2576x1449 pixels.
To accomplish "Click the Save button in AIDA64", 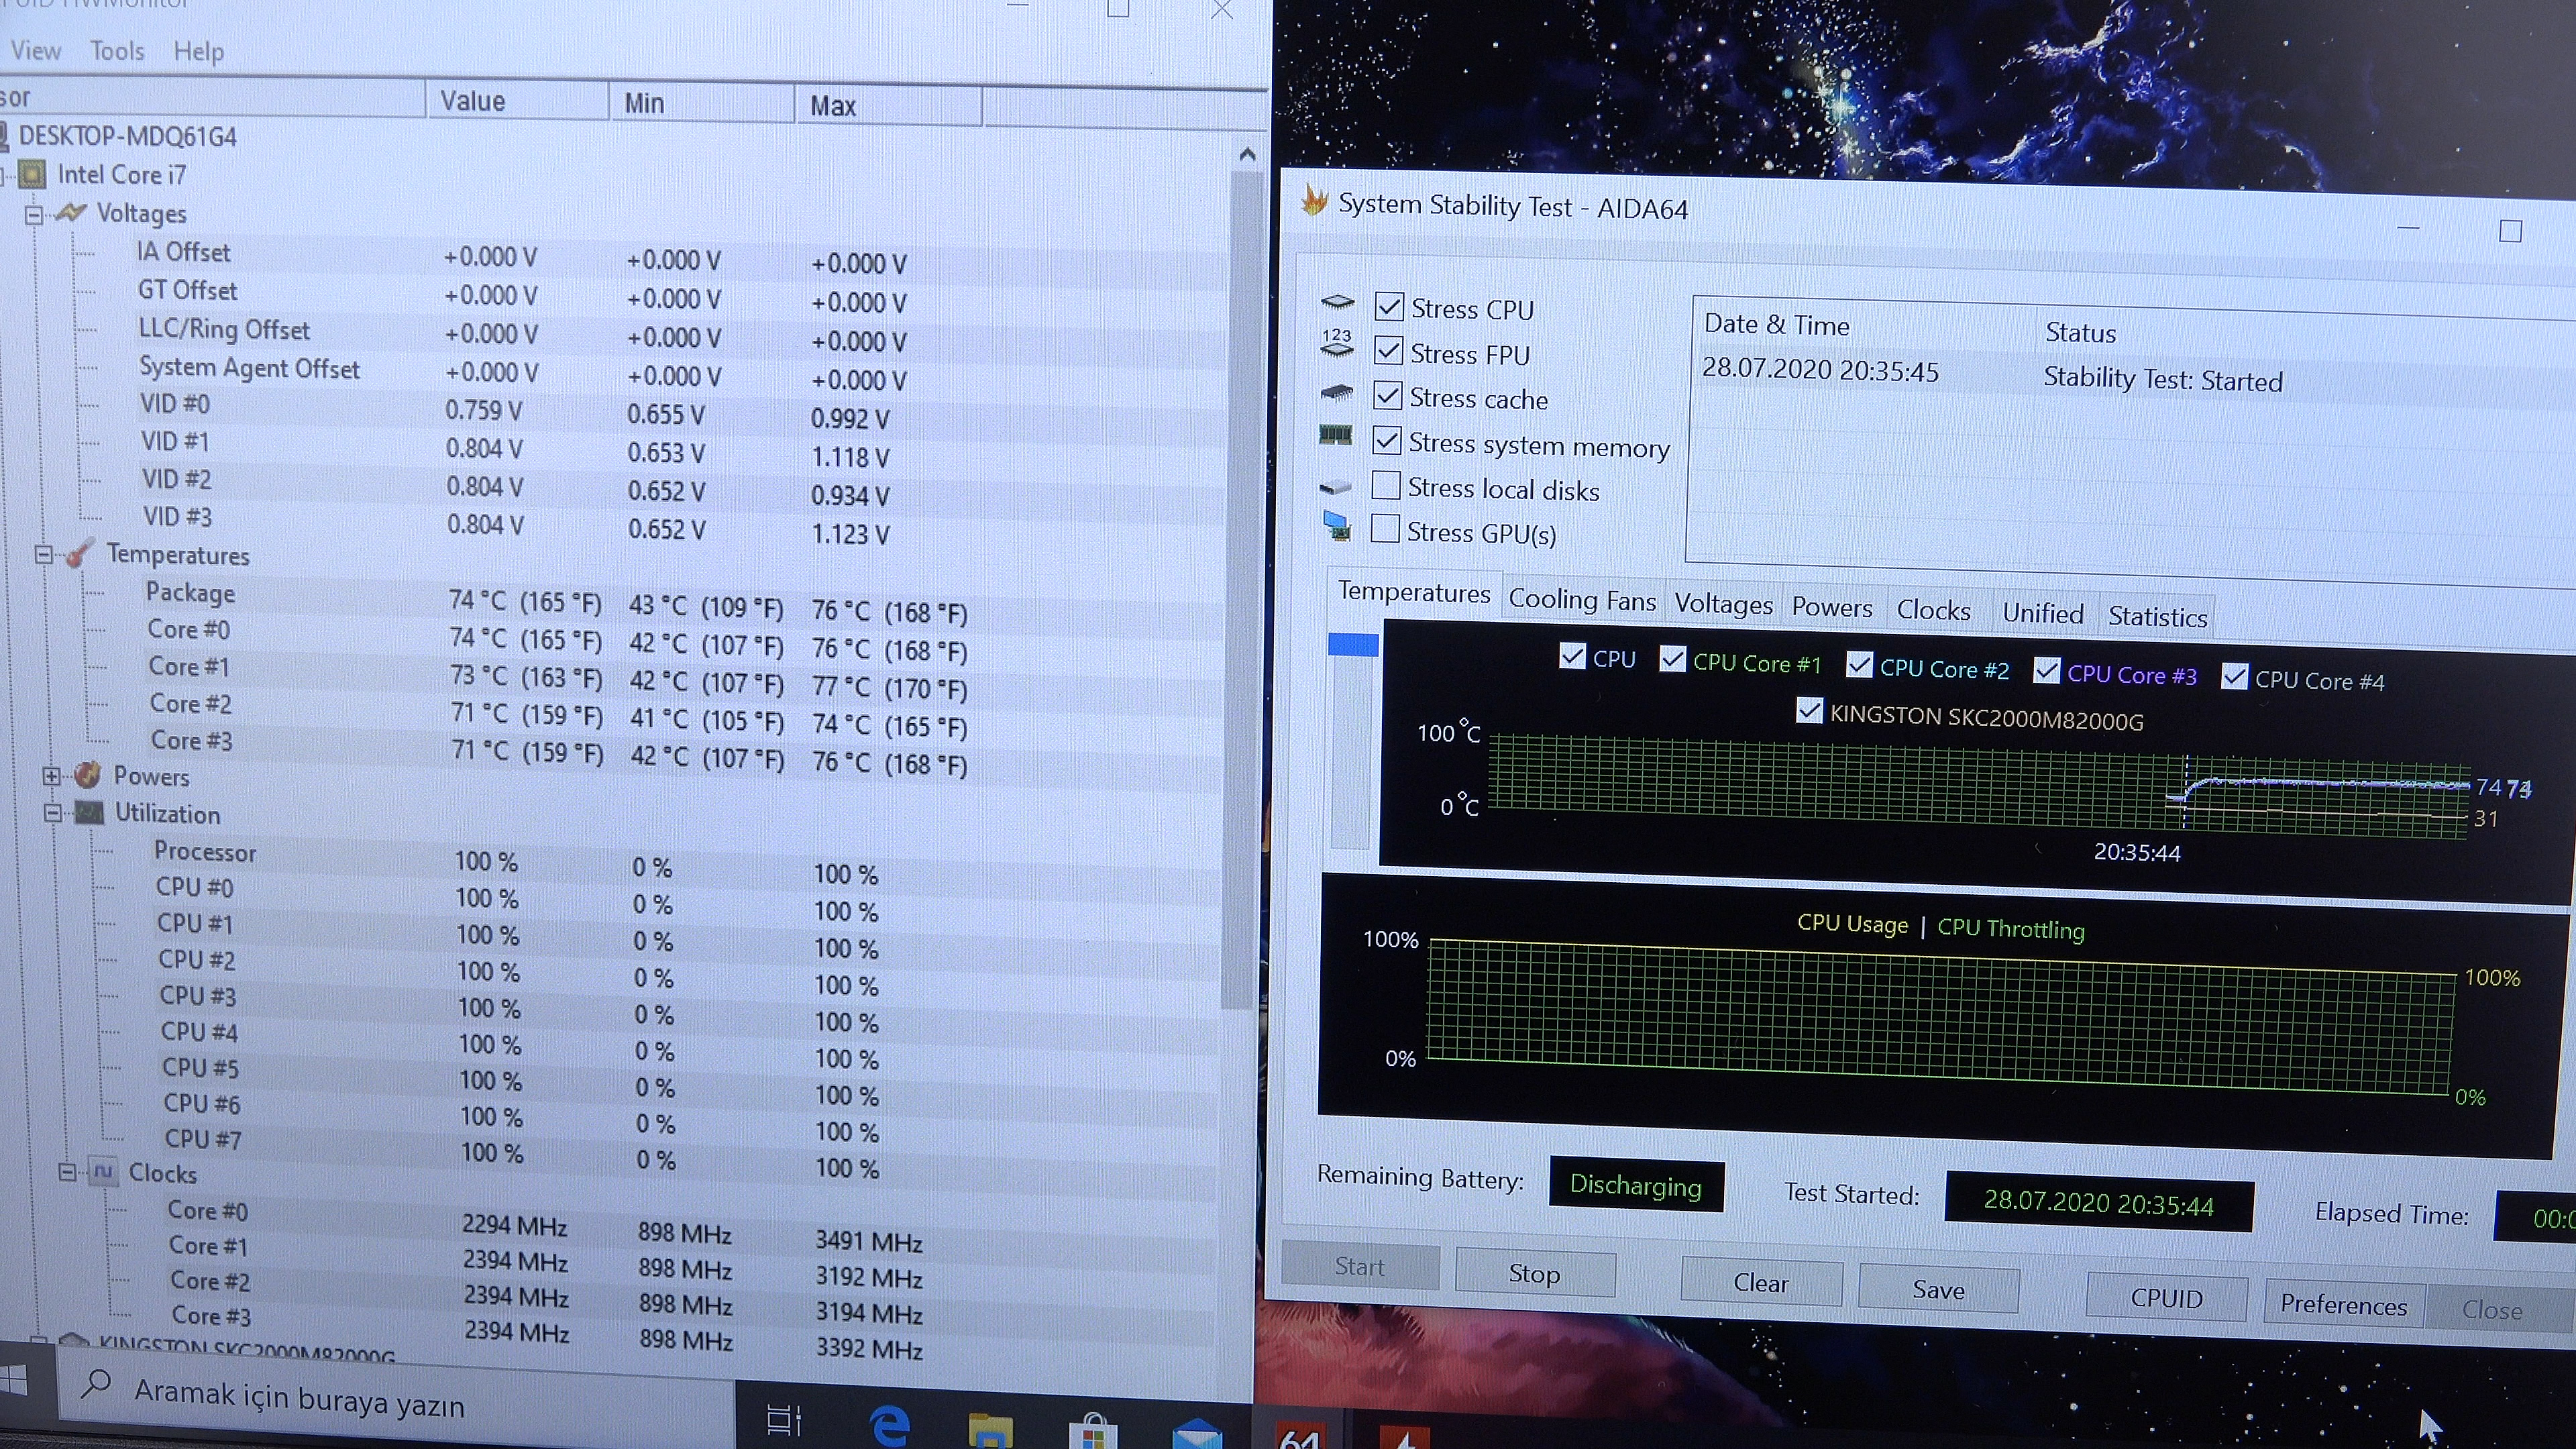I will point(1939,1289).
